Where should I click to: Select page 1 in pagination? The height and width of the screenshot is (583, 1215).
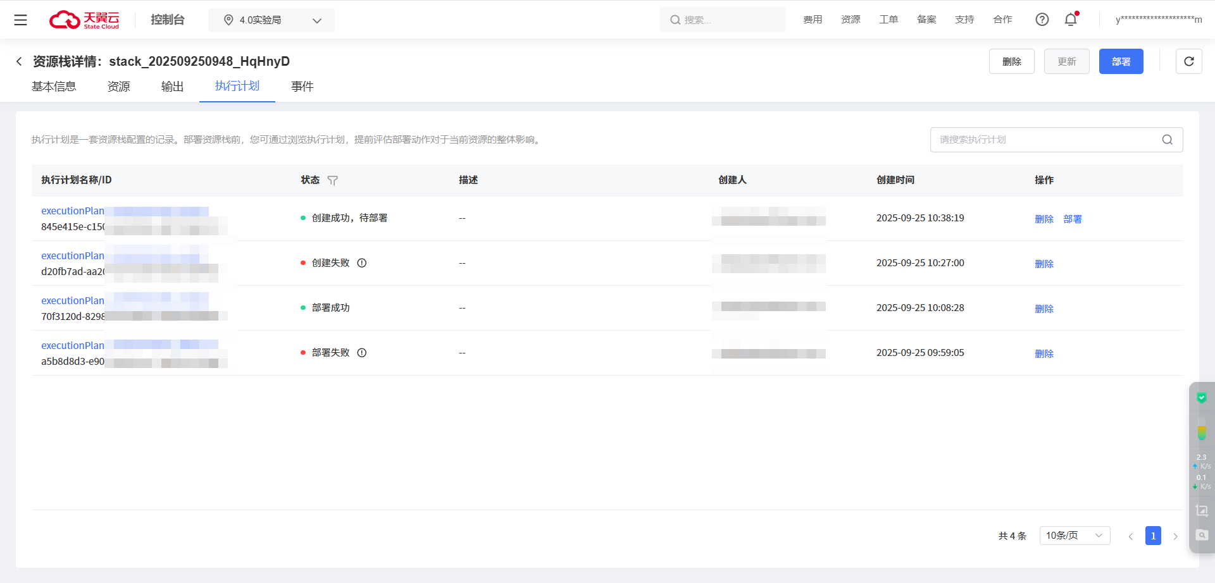point(1153,536)
